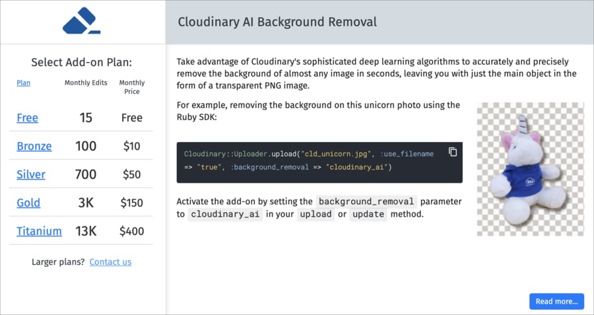Click the Cloudinary AI Background Removal title
594x315 pixels.
[277, 22]
